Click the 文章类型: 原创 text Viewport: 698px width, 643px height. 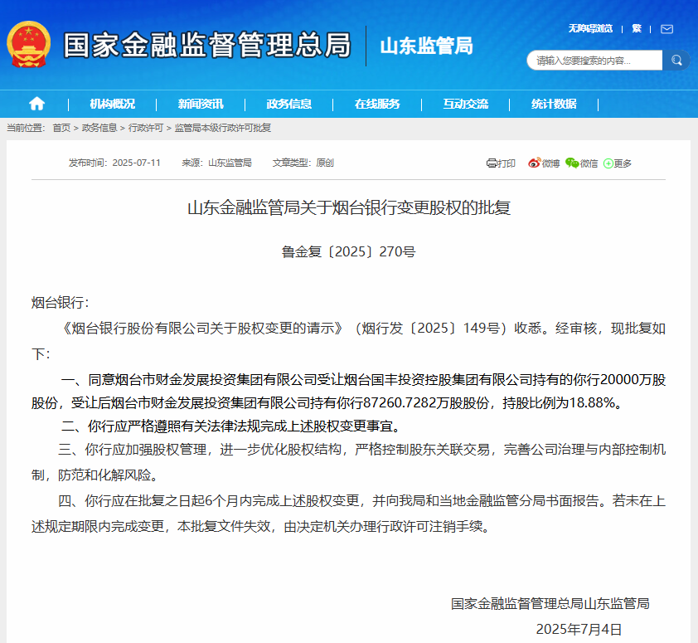[303, 163]
